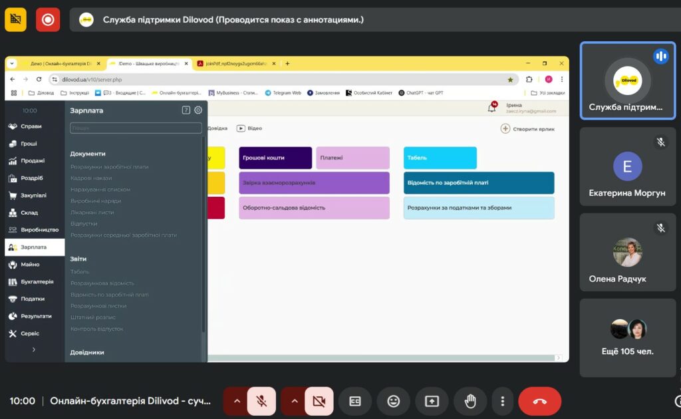Open Лікарняні листи in Документи list
The image size is (681, 419).
pos(92,212)
